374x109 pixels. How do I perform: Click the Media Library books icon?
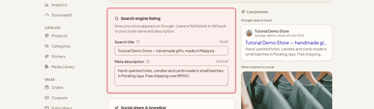[x=47, y=67]
